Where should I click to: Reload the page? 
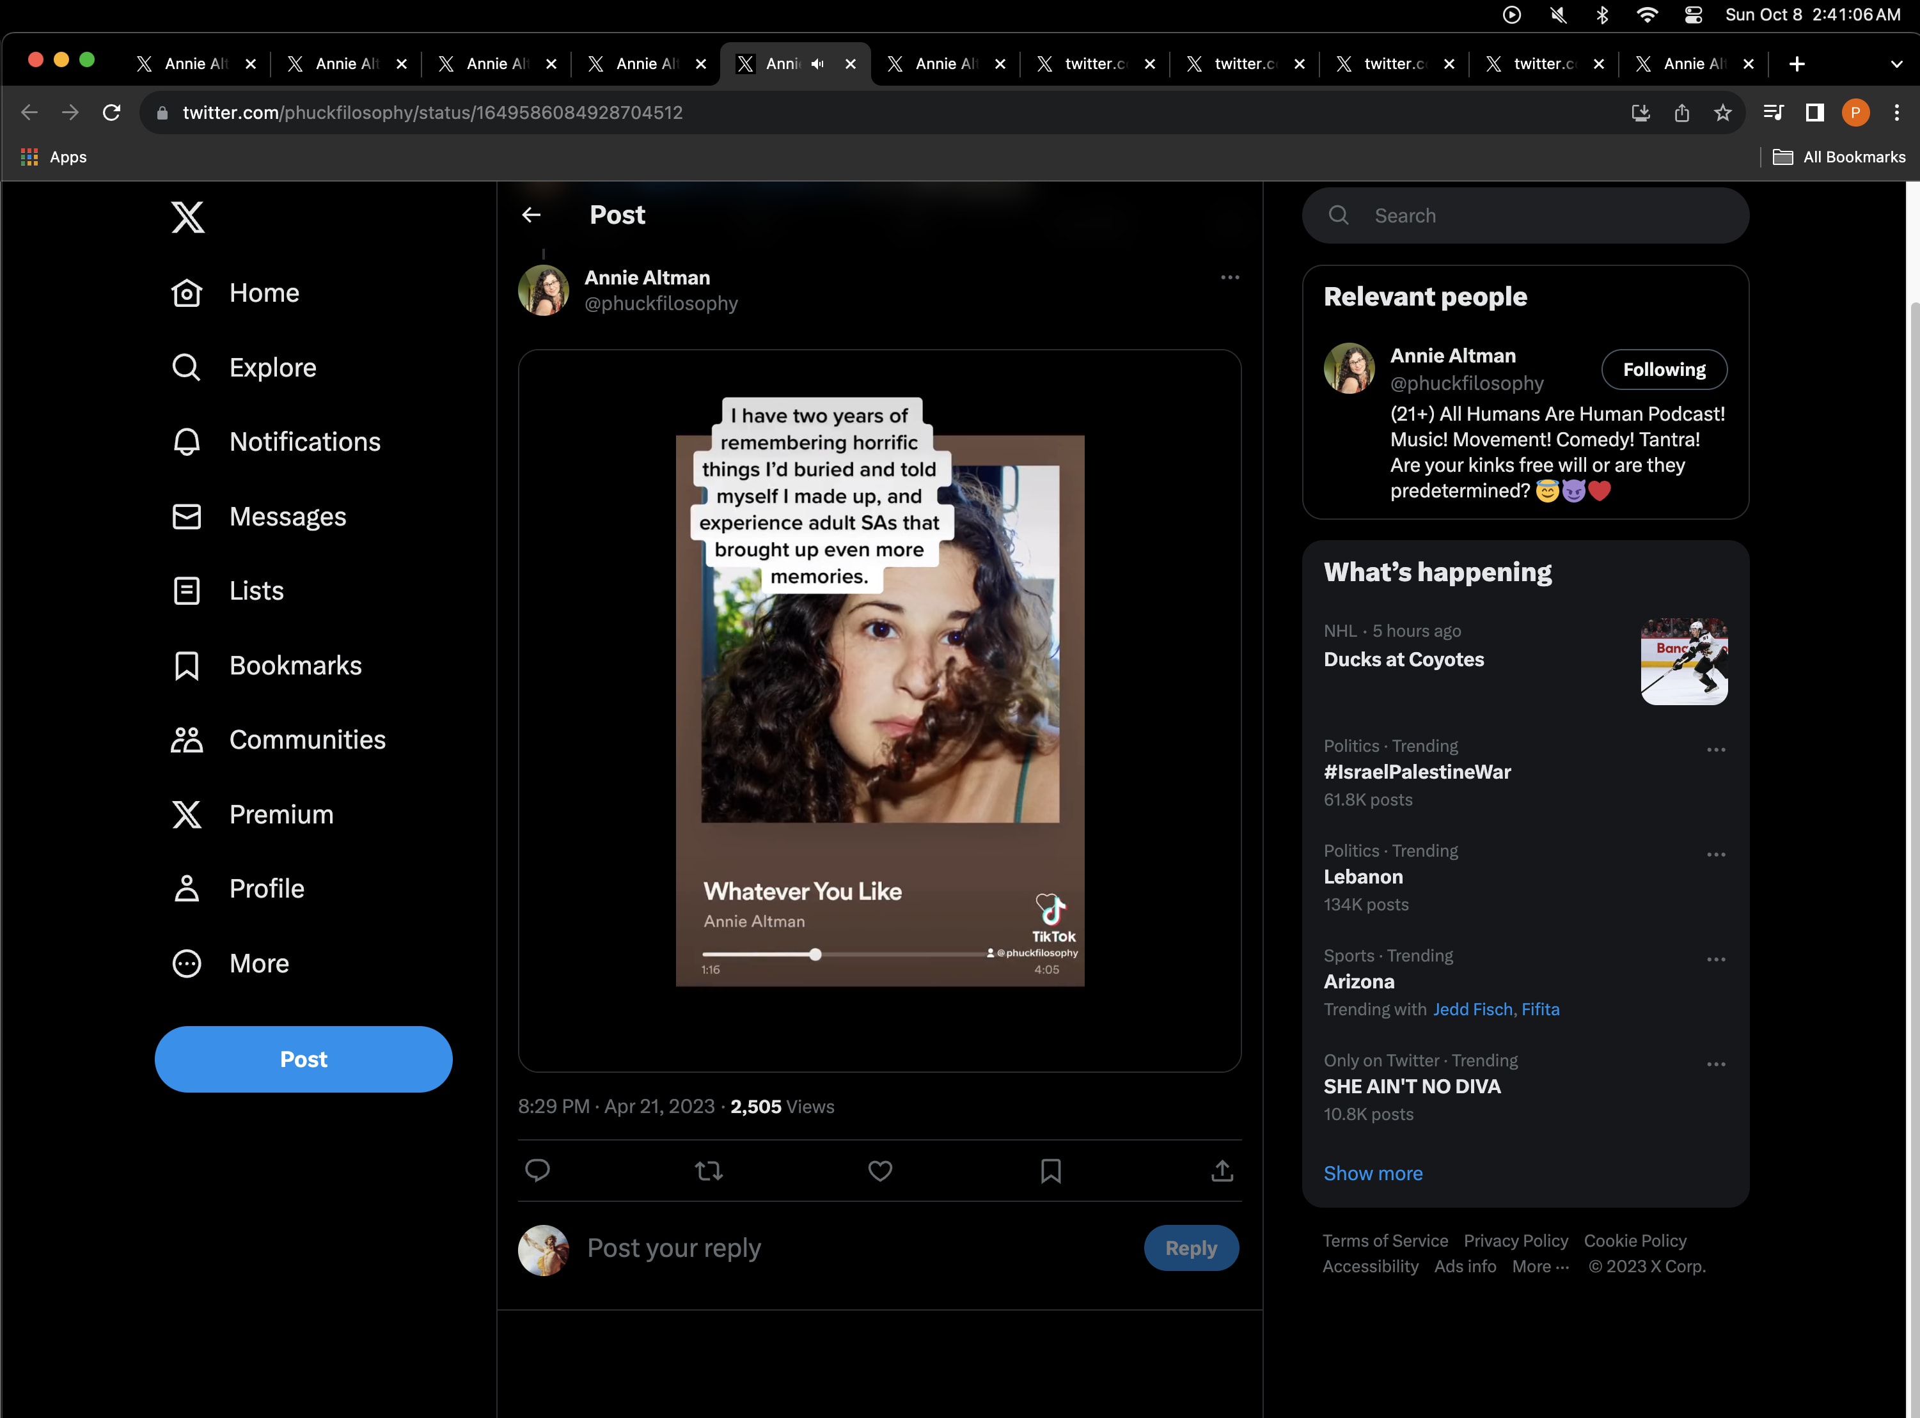point(112,113)
